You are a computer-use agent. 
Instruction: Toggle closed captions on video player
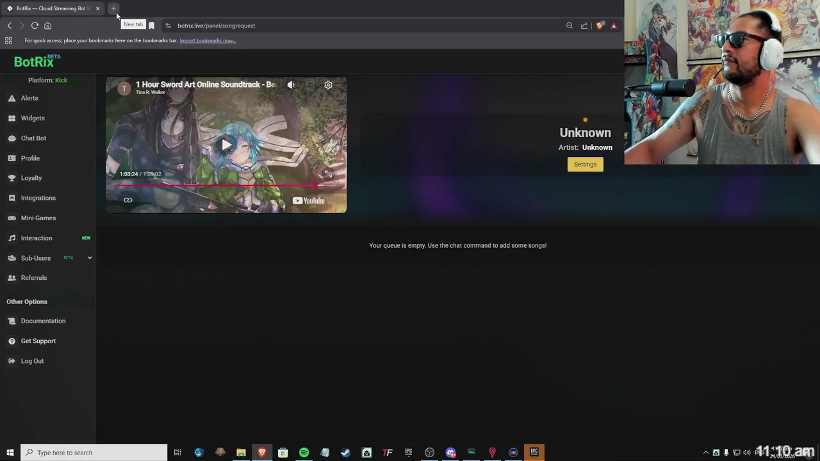[x=309, y=85]
